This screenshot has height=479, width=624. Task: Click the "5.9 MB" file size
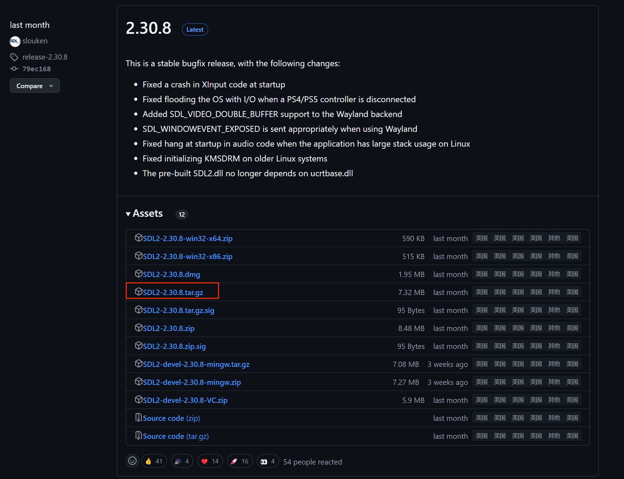point(413,400)
